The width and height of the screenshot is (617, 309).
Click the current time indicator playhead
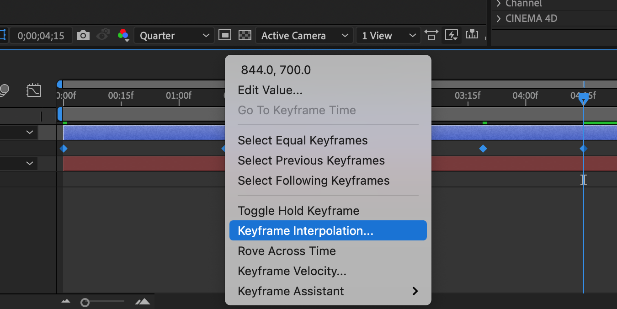584,98
